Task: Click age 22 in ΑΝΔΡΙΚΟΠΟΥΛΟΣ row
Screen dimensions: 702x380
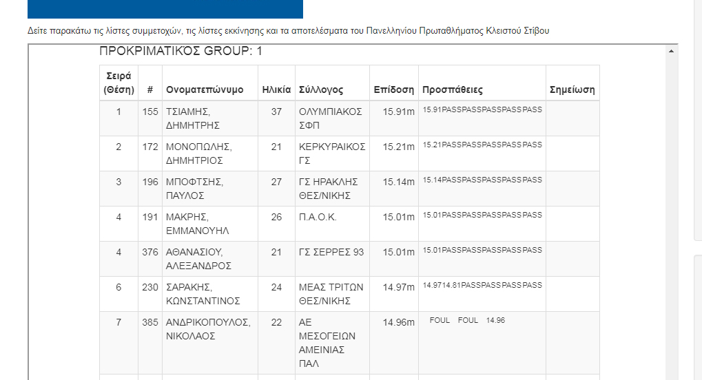Action: coord(276,321)
